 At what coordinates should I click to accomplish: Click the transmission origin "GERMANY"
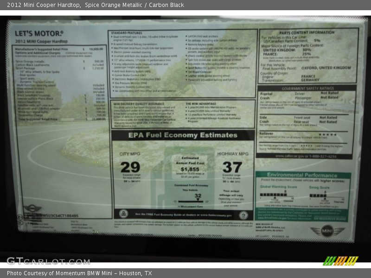pos(310,80)
